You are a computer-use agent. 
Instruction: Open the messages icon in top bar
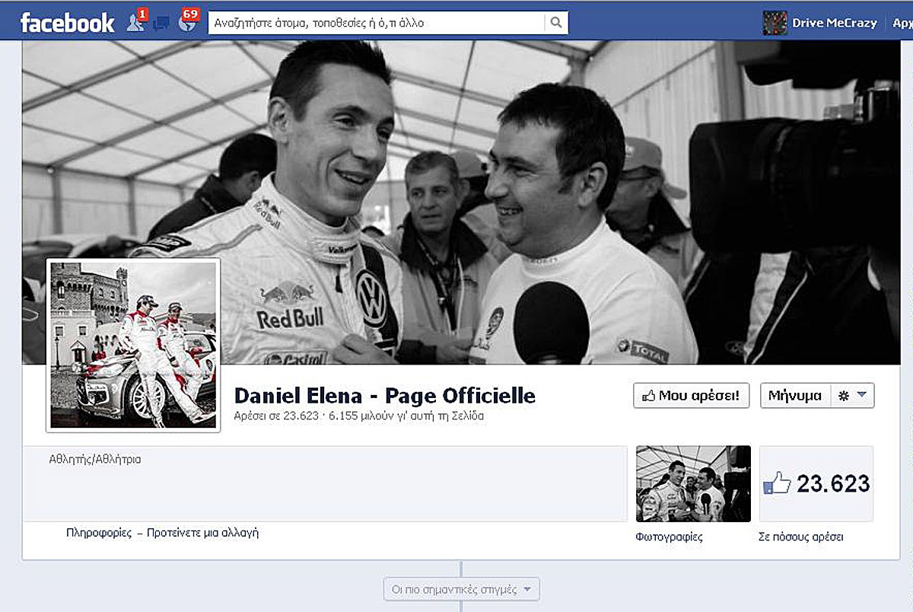point(161,24)
